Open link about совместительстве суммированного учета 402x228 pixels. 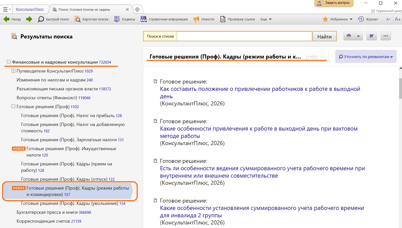tap(262, 172)
